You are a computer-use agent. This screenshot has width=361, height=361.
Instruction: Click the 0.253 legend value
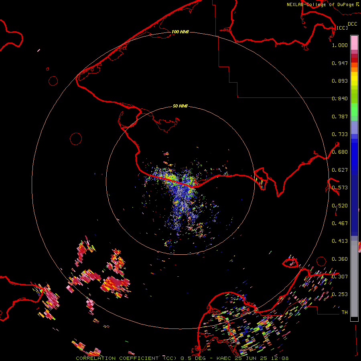pyautogui.click(x=340, y=294)
